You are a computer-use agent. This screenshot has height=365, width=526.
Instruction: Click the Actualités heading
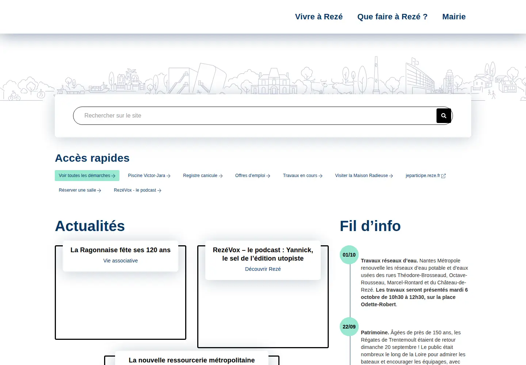(x=90, y=226)
